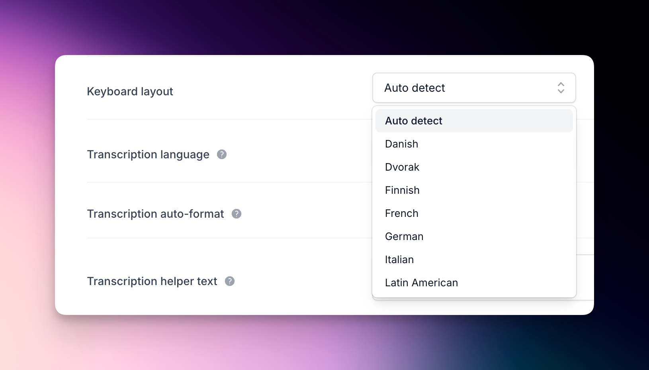
Task: Show help for Transcription helper text
Action: coord(230,281)
